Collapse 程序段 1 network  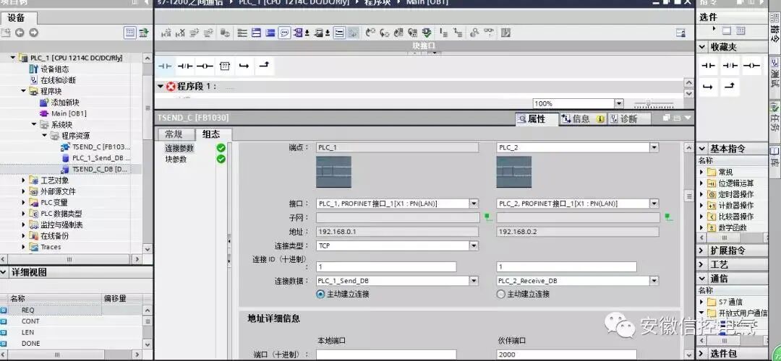[x=161, y=87]
